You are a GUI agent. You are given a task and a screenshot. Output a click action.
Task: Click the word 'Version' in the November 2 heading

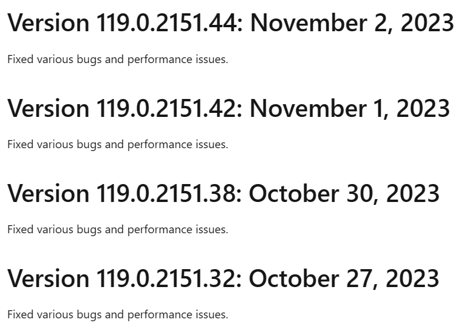[x=48, y=23]
